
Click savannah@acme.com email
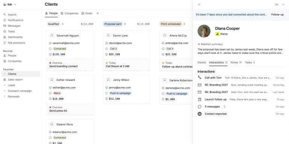pyautogui.click(x=66, y=43)
